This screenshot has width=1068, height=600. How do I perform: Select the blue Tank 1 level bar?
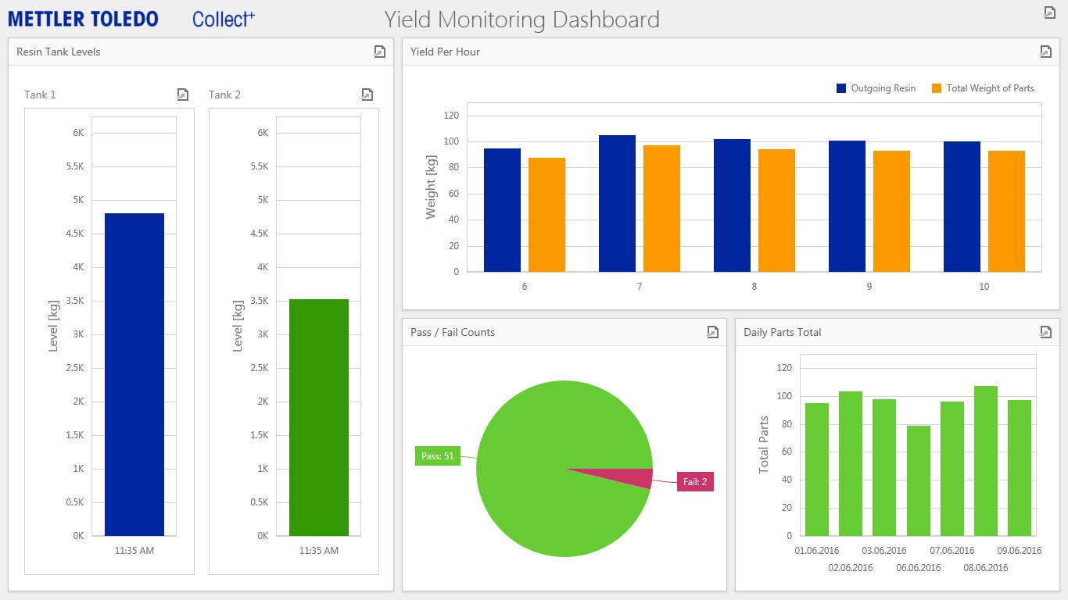134,374
